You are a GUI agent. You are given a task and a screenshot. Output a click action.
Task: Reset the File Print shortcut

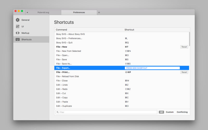pos(184,72)
